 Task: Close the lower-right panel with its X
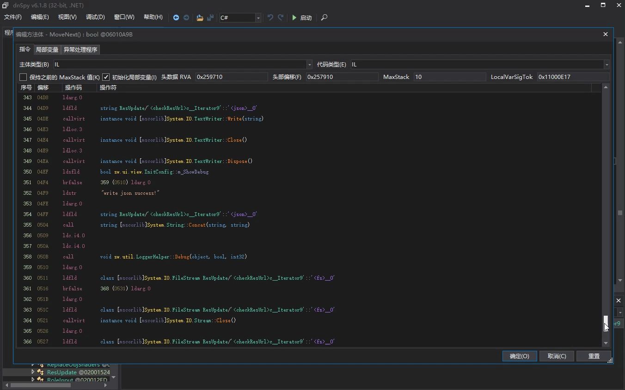[619, 300]
